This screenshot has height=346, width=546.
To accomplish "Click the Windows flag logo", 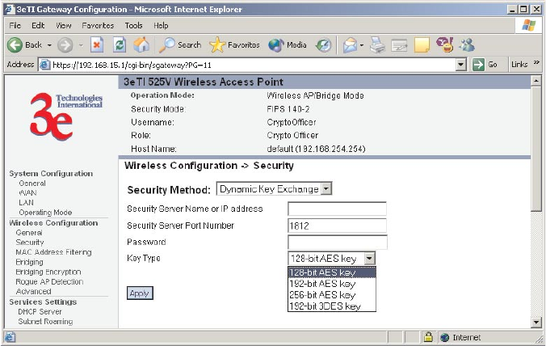I will [x=528, y=25].
